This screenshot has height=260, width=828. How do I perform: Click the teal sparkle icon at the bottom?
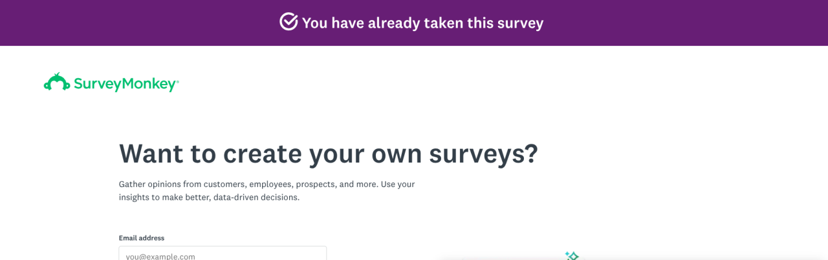point(571,255)
